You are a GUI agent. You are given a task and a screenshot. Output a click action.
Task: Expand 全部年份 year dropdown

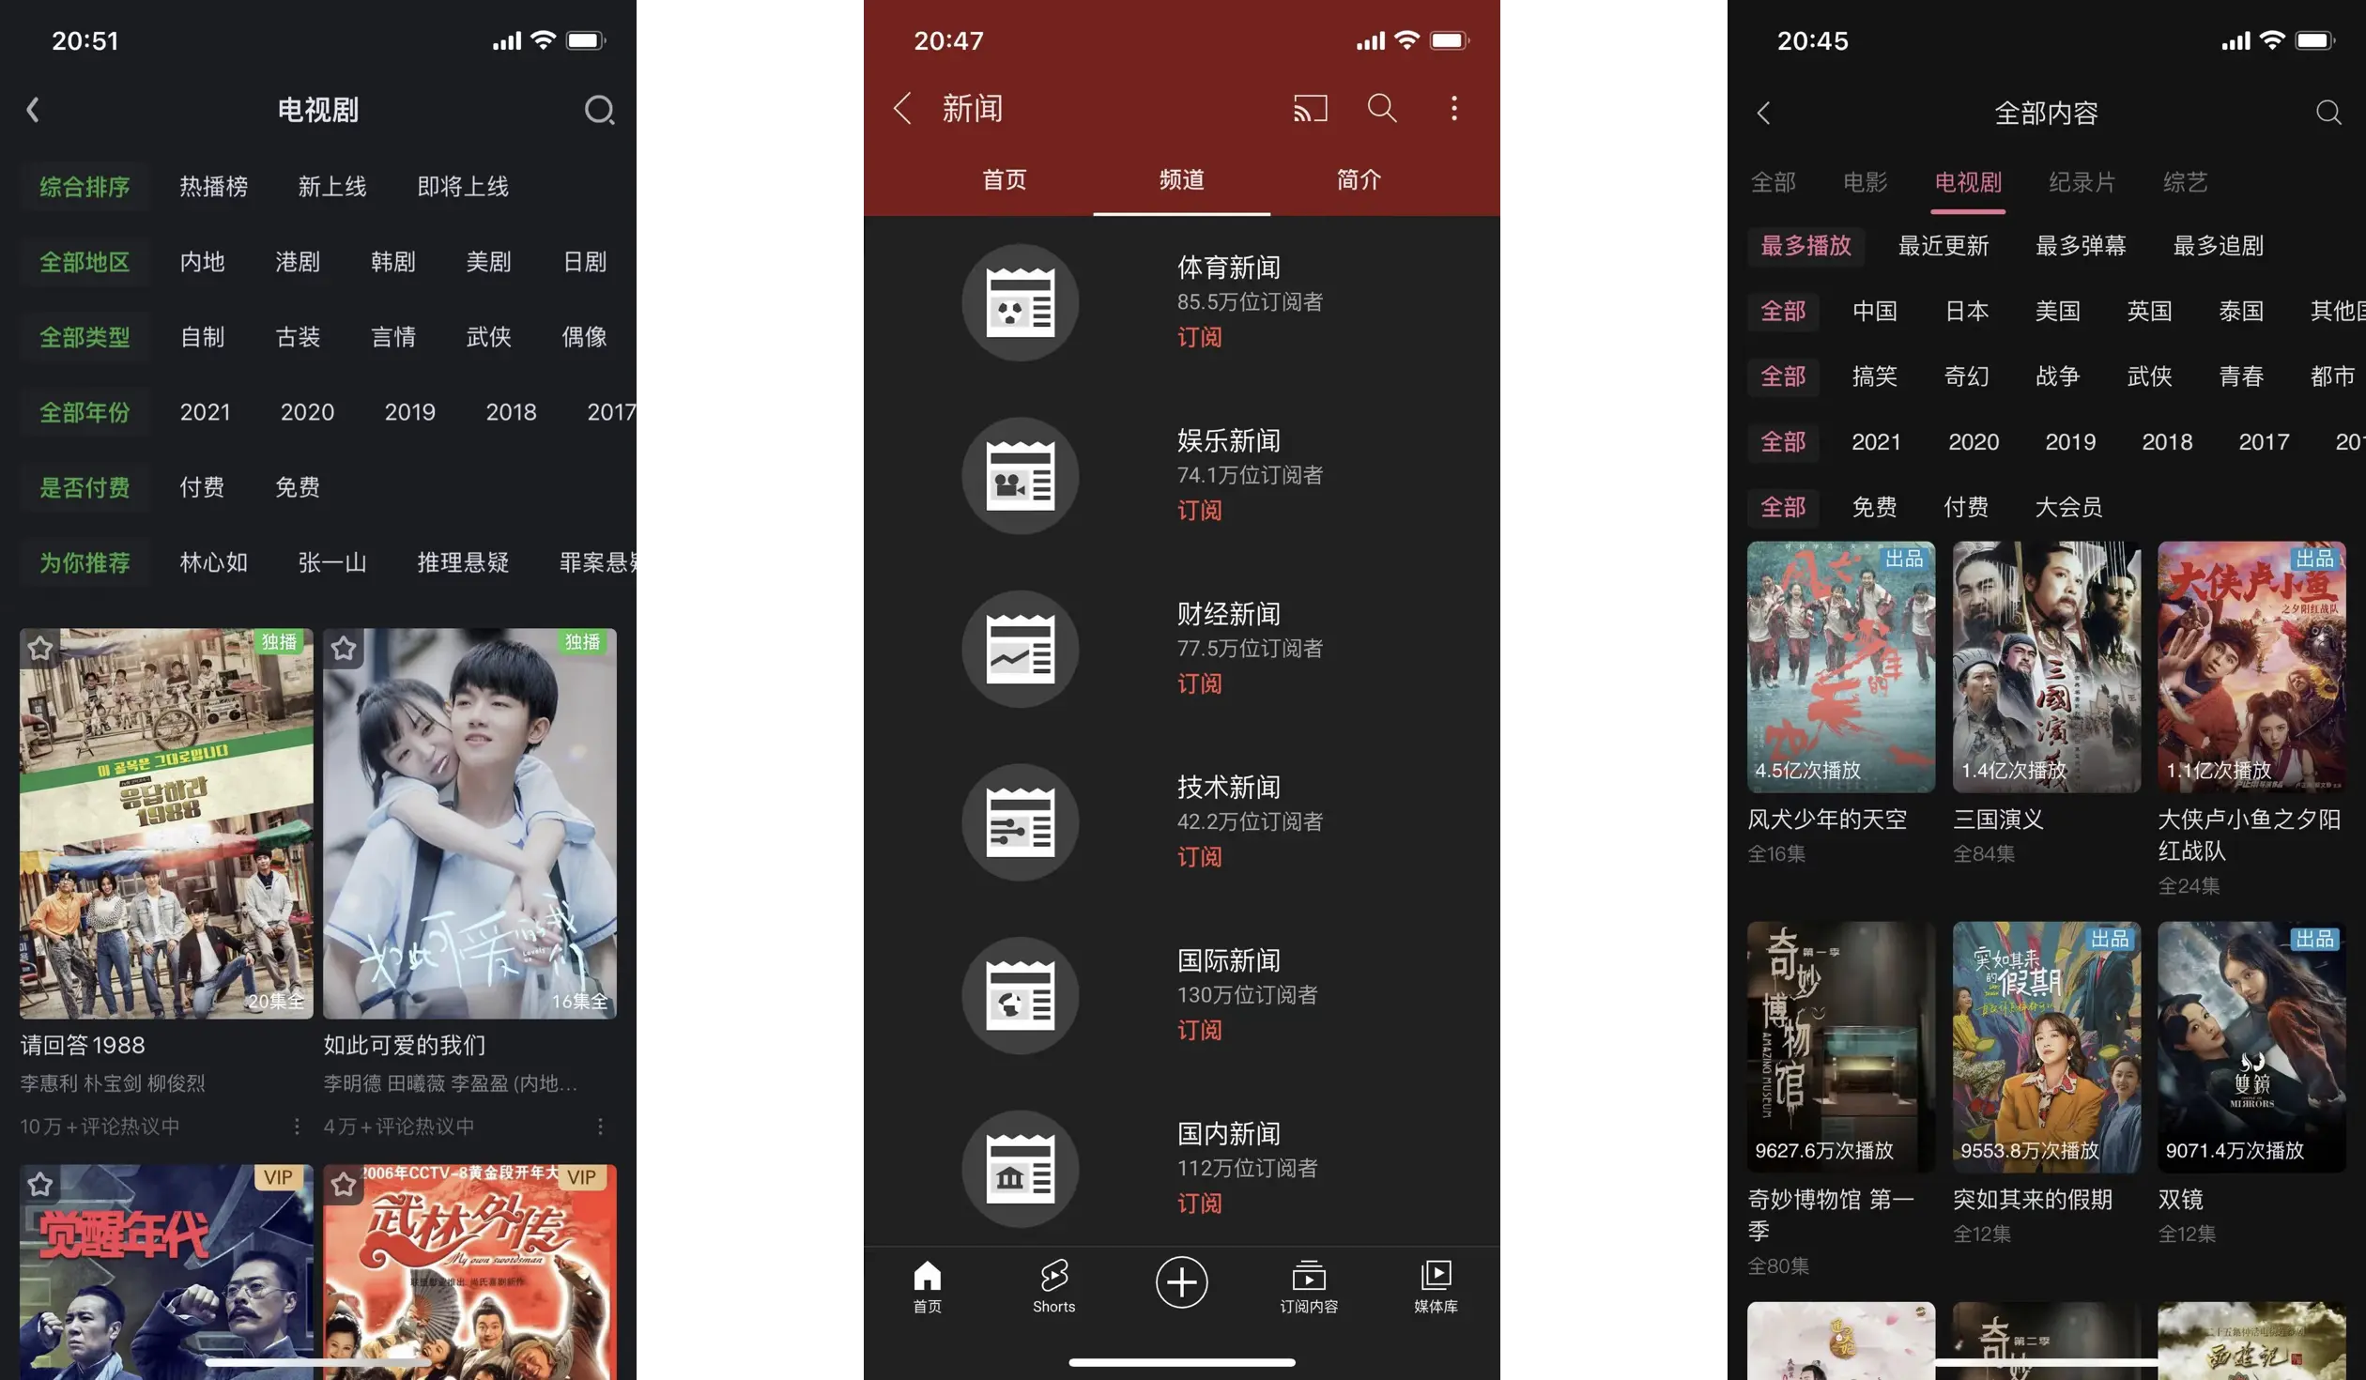[x=84, y=411]
